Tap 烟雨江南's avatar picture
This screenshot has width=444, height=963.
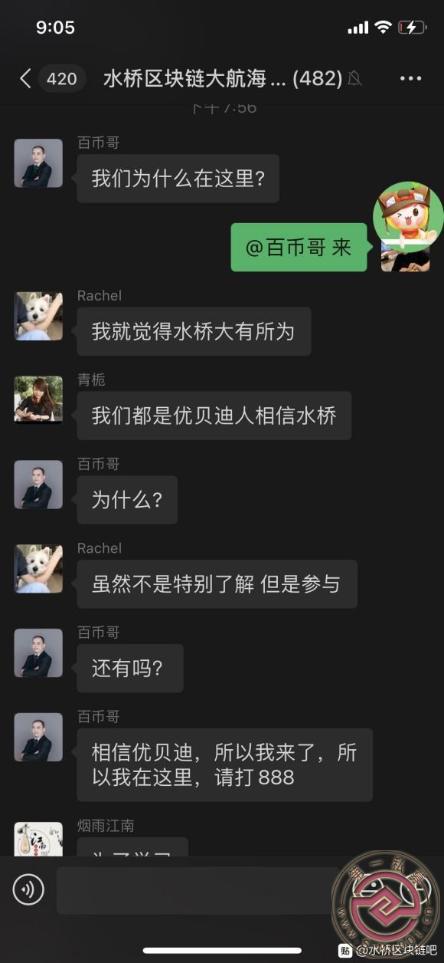coord(38,840)
